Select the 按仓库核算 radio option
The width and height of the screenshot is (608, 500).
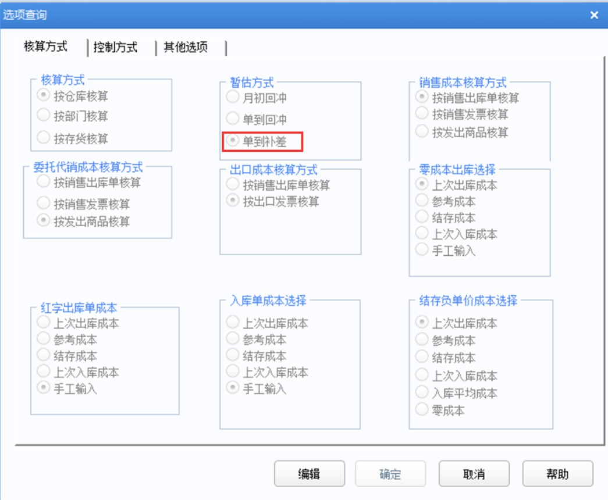click(43, 96)
